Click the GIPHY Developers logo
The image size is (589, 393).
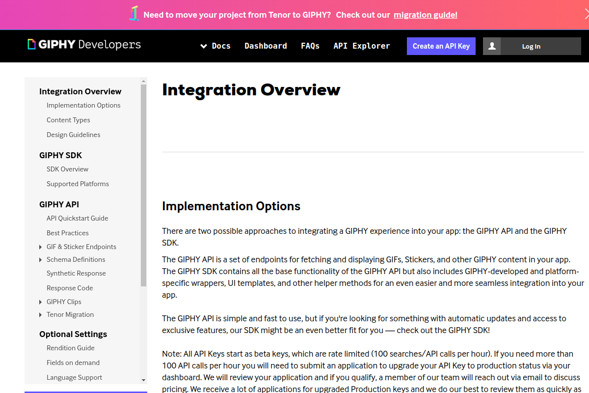(84, 45)
